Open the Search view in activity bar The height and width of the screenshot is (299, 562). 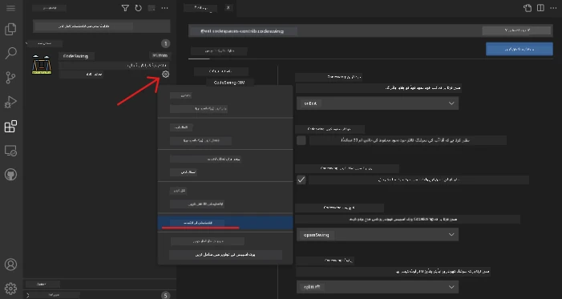10,53
